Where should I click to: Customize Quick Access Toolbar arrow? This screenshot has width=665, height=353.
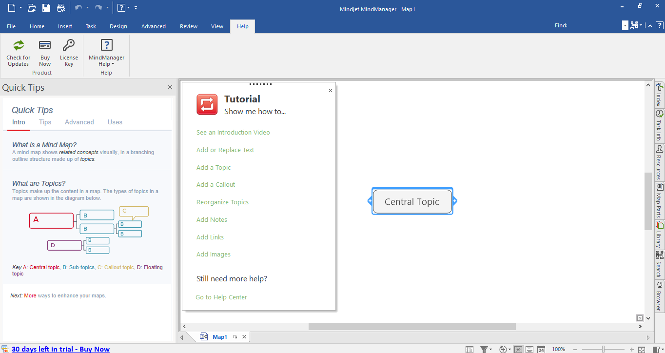[136, 8]
